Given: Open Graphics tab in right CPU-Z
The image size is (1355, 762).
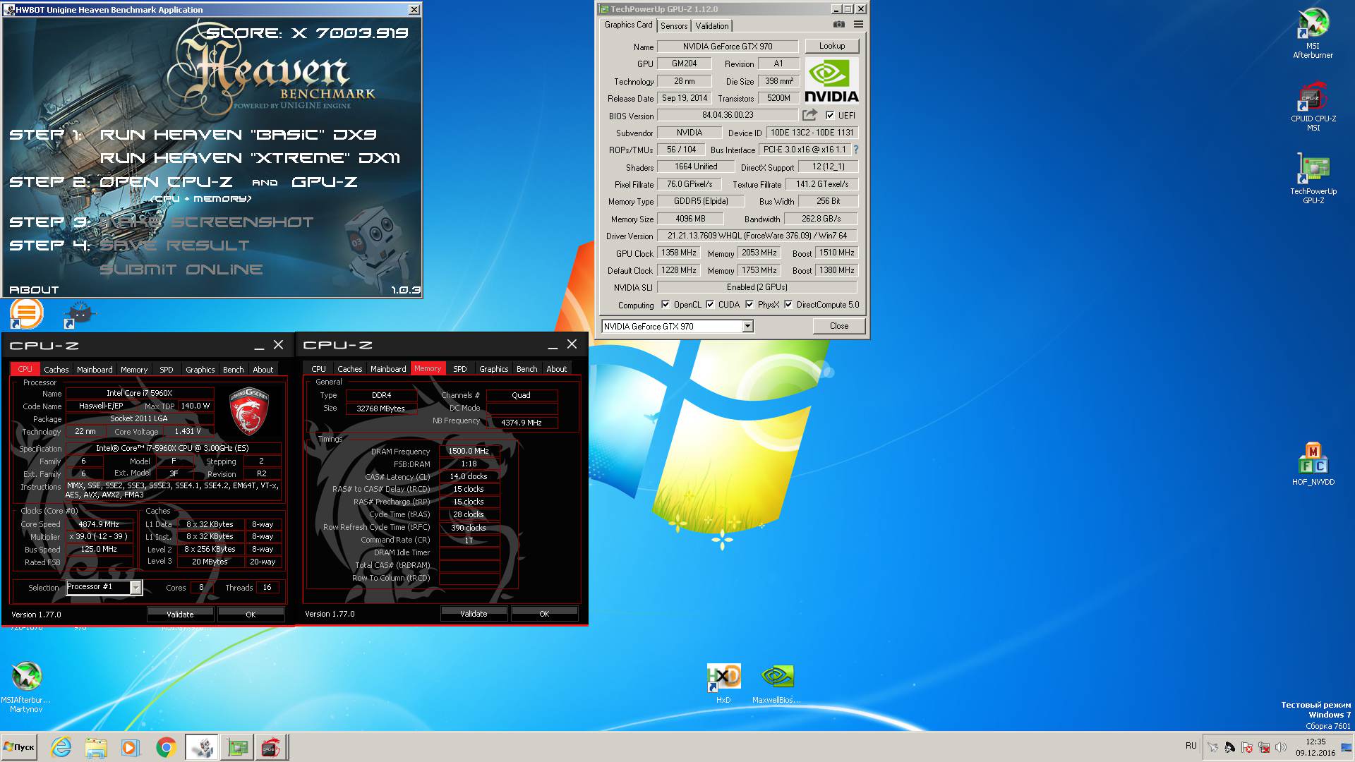Looking at the screenshot, I should pyautogui.click(x=493, y=368).
